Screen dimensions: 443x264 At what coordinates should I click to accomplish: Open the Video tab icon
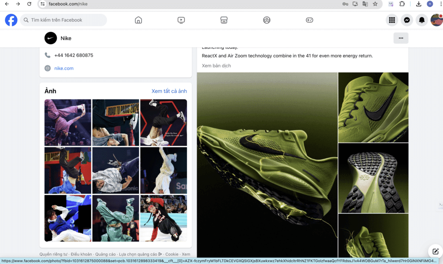[x=181, y=20]
